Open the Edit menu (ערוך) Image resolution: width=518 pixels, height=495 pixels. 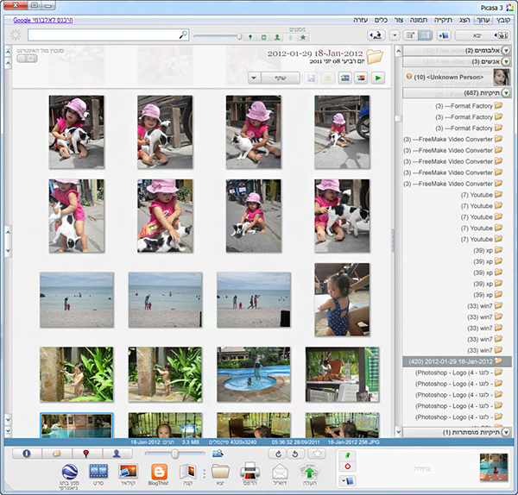pyautogui.click(x=483, y=20)
